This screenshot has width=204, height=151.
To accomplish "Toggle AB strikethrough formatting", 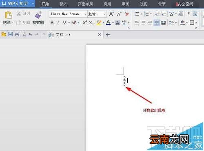I will click(x=74, y=23).
